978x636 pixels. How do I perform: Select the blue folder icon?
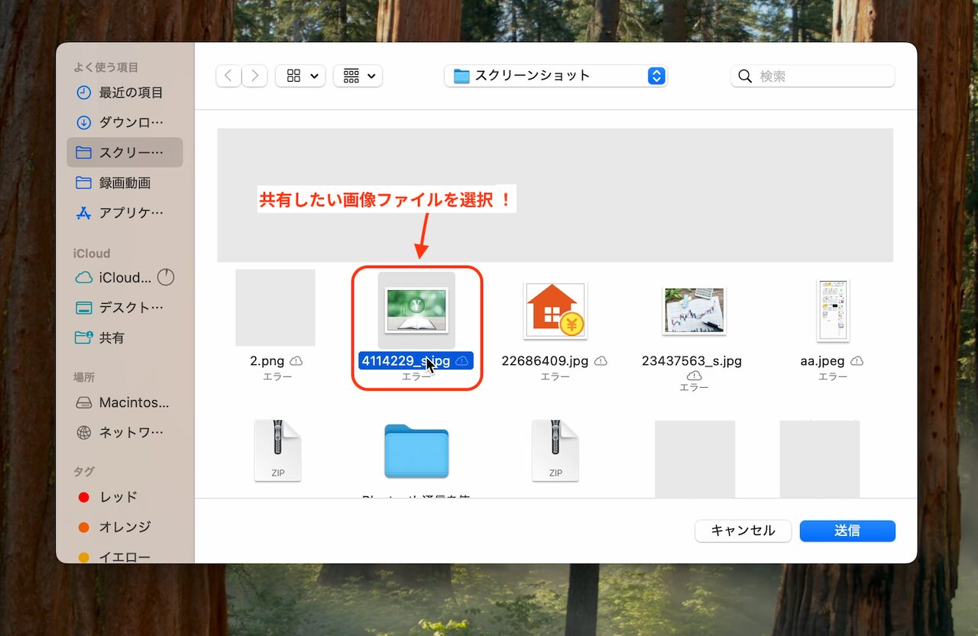pos(416,451)
